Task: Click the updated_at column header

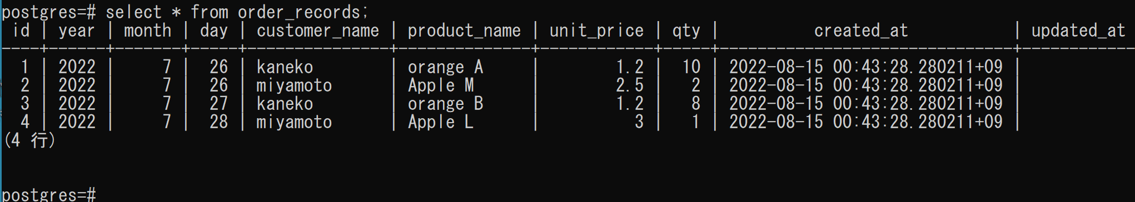Action: [x=1078, y=31]
